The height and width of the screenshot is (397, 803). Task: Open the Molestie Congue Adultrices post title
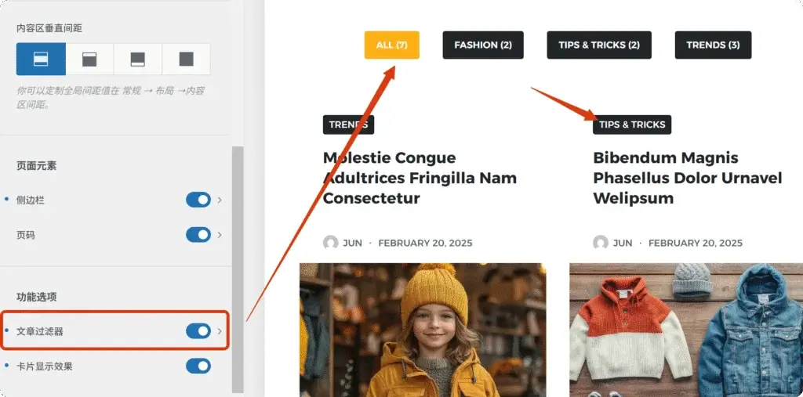(420, 178)
